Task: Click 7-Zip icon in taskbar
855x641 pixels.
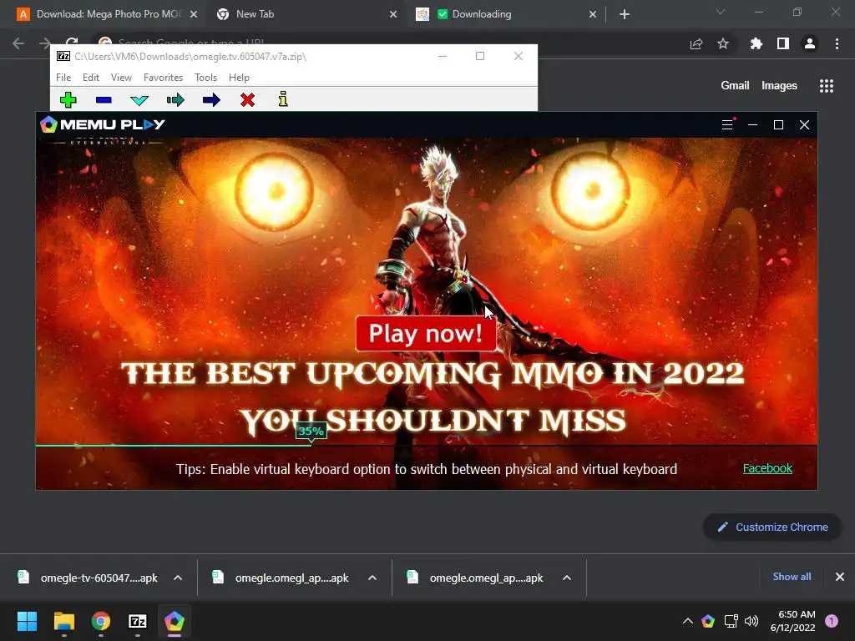Action: point(138,621)
